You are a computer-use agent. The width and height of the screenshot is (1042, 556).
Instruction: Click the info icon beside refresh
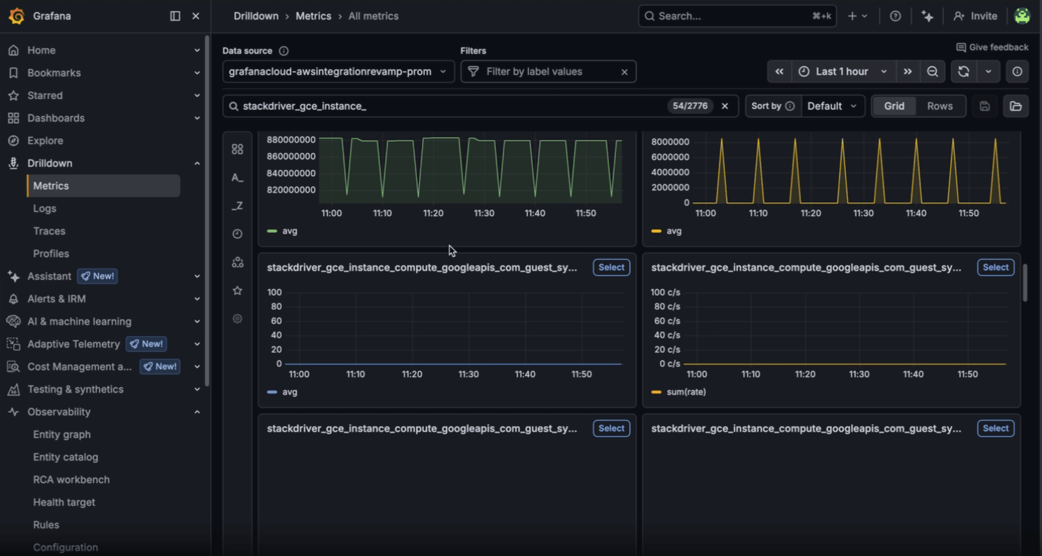click(1017, 72)
